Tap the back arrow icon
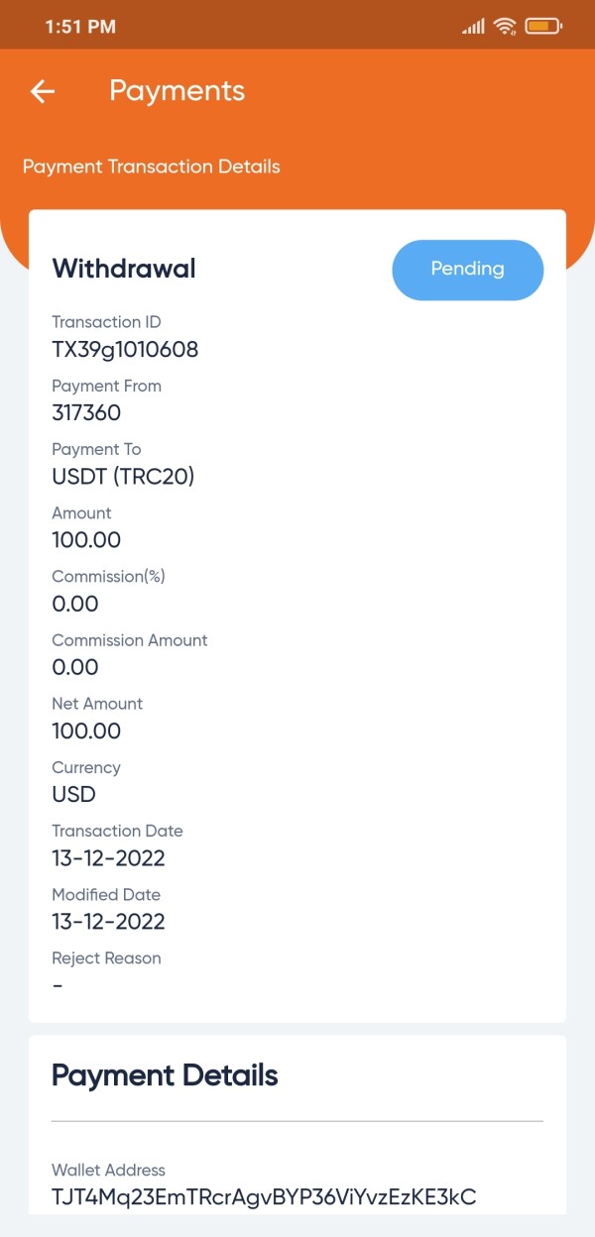The width and height of the screenshot is (595, 1237). [43, 91]
